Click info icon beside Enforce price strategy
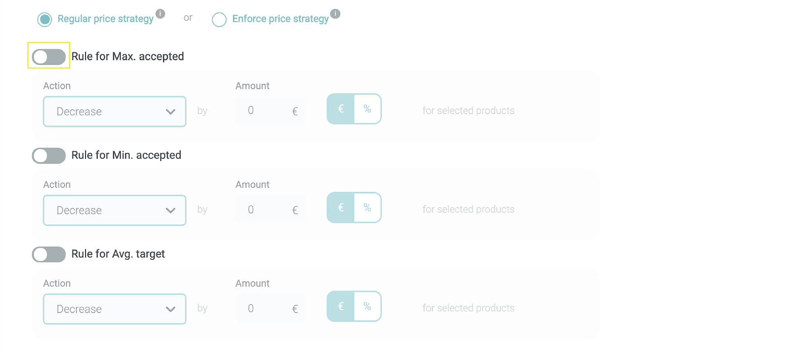The height and width of the screenshot is (364, 809). [335, 14]
